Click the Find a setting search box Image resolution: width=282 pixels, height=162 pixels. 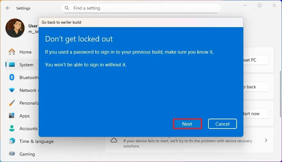pos(144,8)
